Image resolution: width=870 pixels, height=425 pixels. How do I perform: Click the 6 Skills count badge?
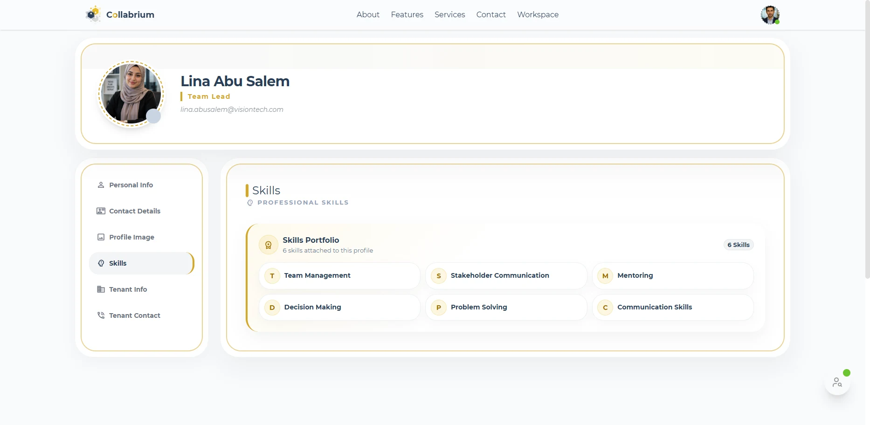(739, 245)
